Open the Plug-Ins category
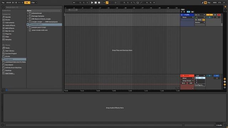The image size is (228, 128). [8, 34]
